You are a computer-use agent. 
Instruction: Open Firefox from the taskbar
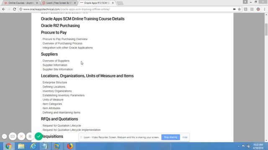[70, 146]
